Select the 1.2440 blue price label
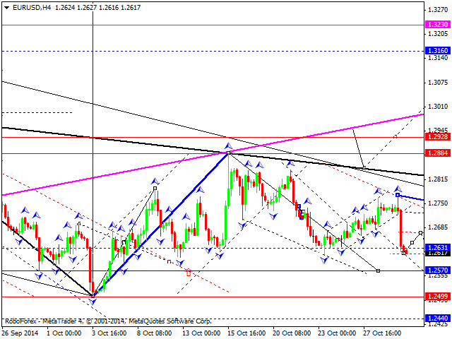 (x=435, y=319)
